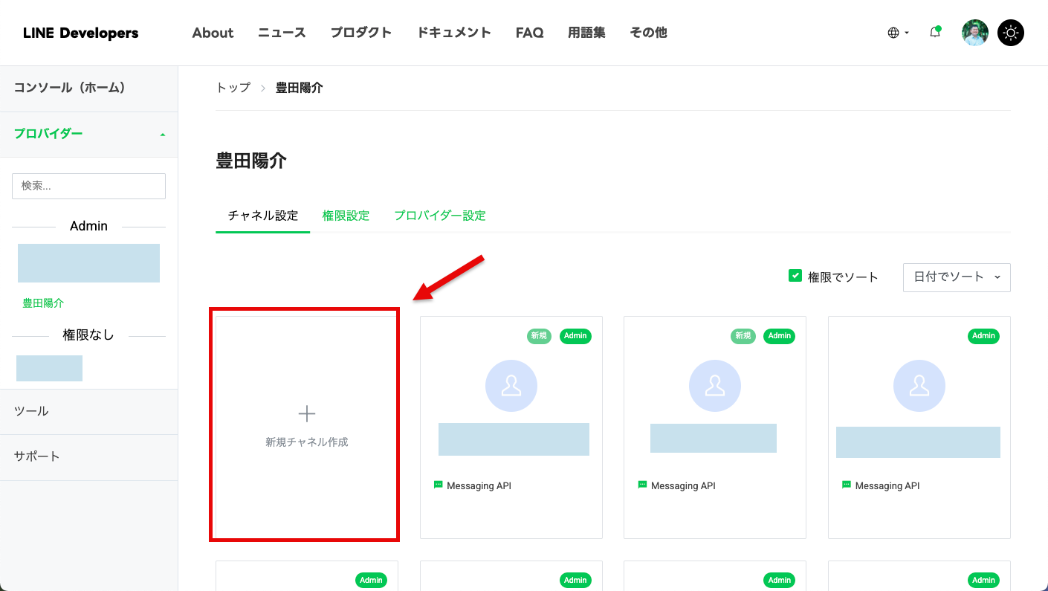Viewport: 1048px width, 591px height.
Task: Switch to the 権限設定 tab
Action: 346,216
